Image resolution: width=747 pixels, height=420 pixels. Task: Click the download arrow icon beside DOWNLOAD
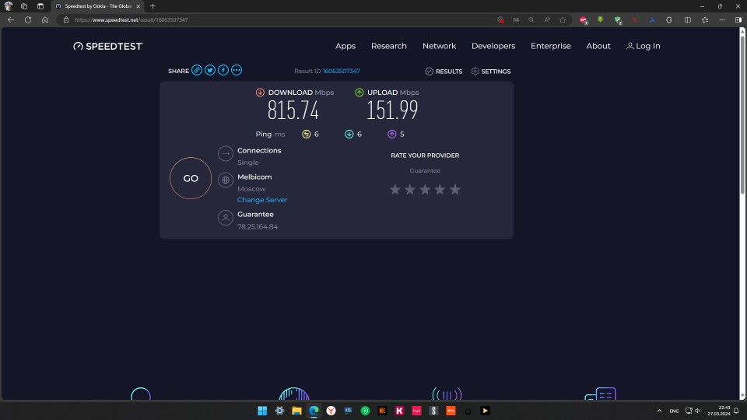coord(260,93)
